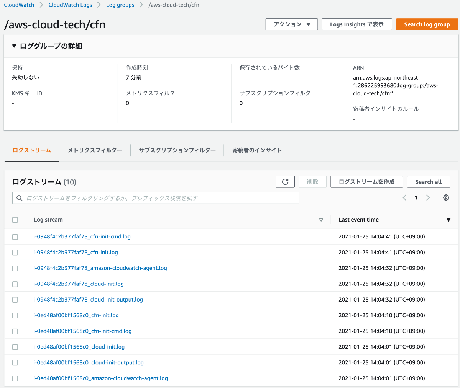460x388 pixels.
Task: Click the Last event time column header
Action: click(x=359, y=220)
